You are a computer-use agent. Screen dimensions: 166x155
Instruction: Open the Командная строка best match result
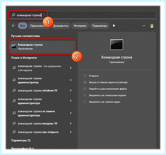pyautogui.click(x=42, y=47)
